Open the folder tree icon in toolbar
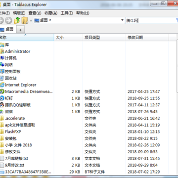The width and height of the screenshot is (178, 178). point(25,20)
